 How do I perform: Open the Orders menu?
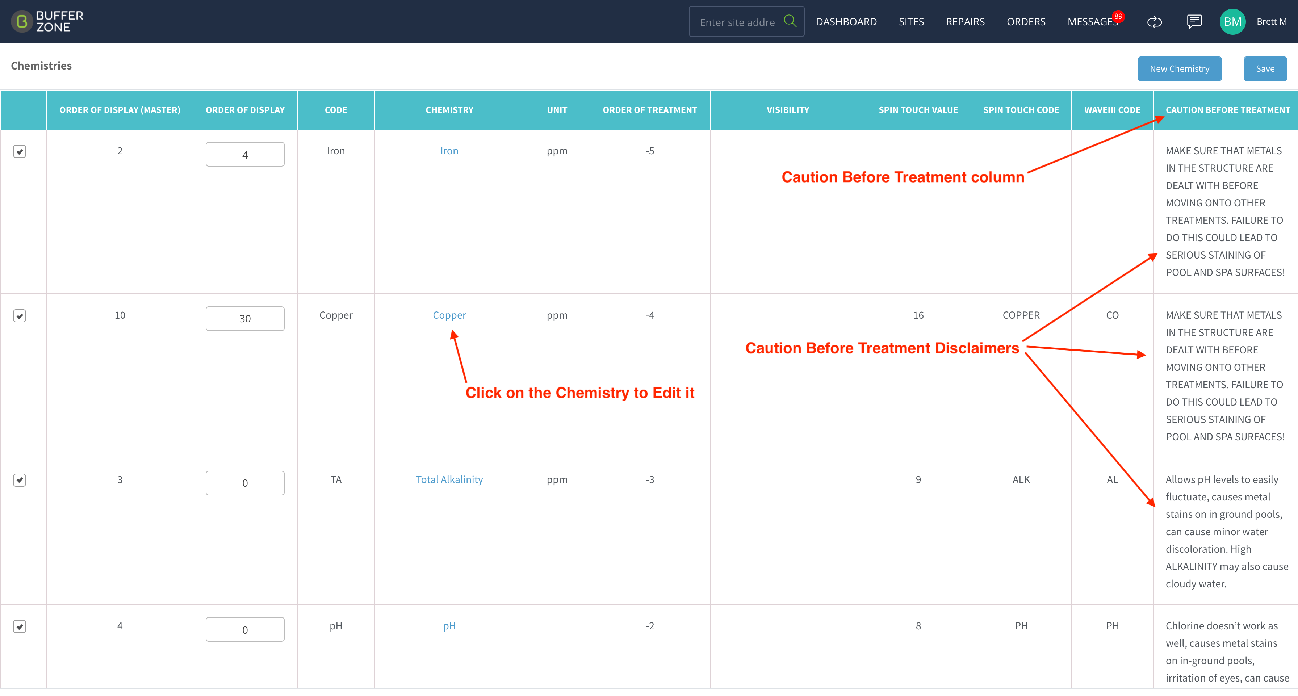1026,22
